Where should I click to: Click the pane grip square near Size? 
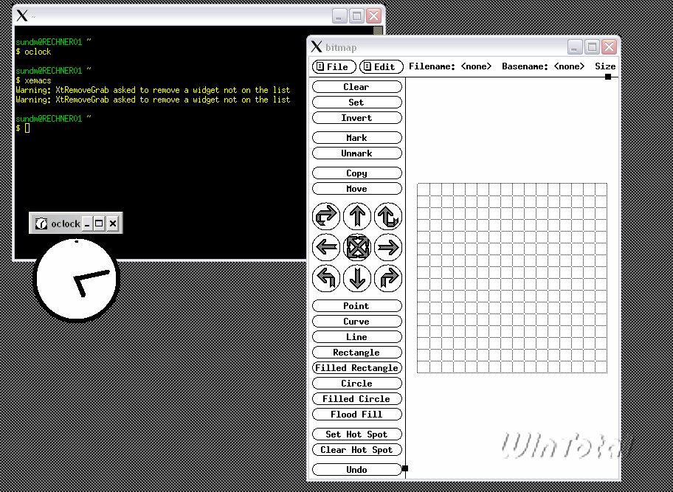click(x=608, y=77)
